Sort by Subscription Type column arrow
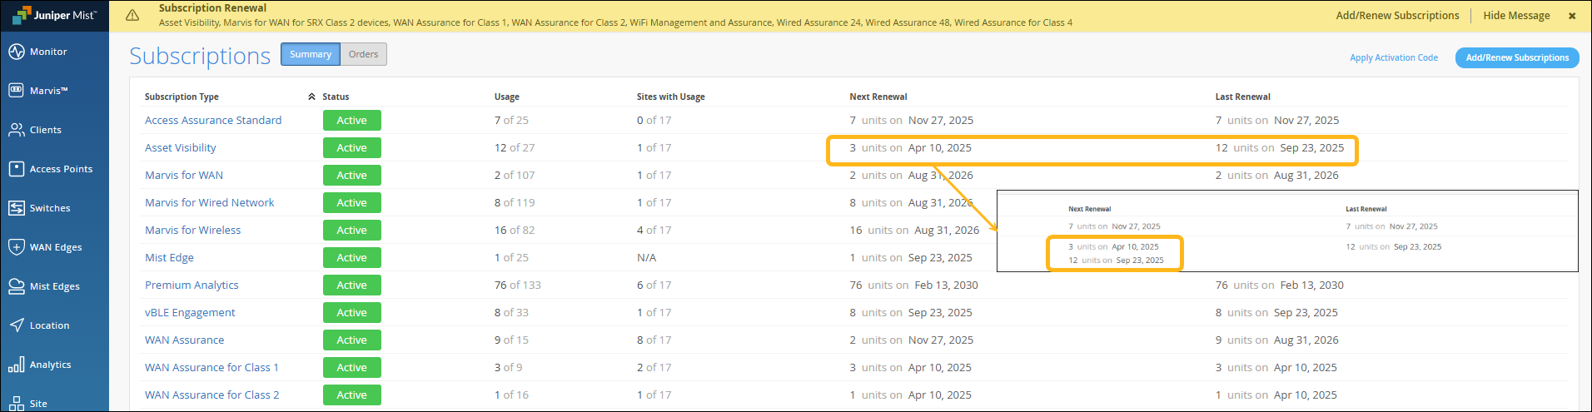 311,97
